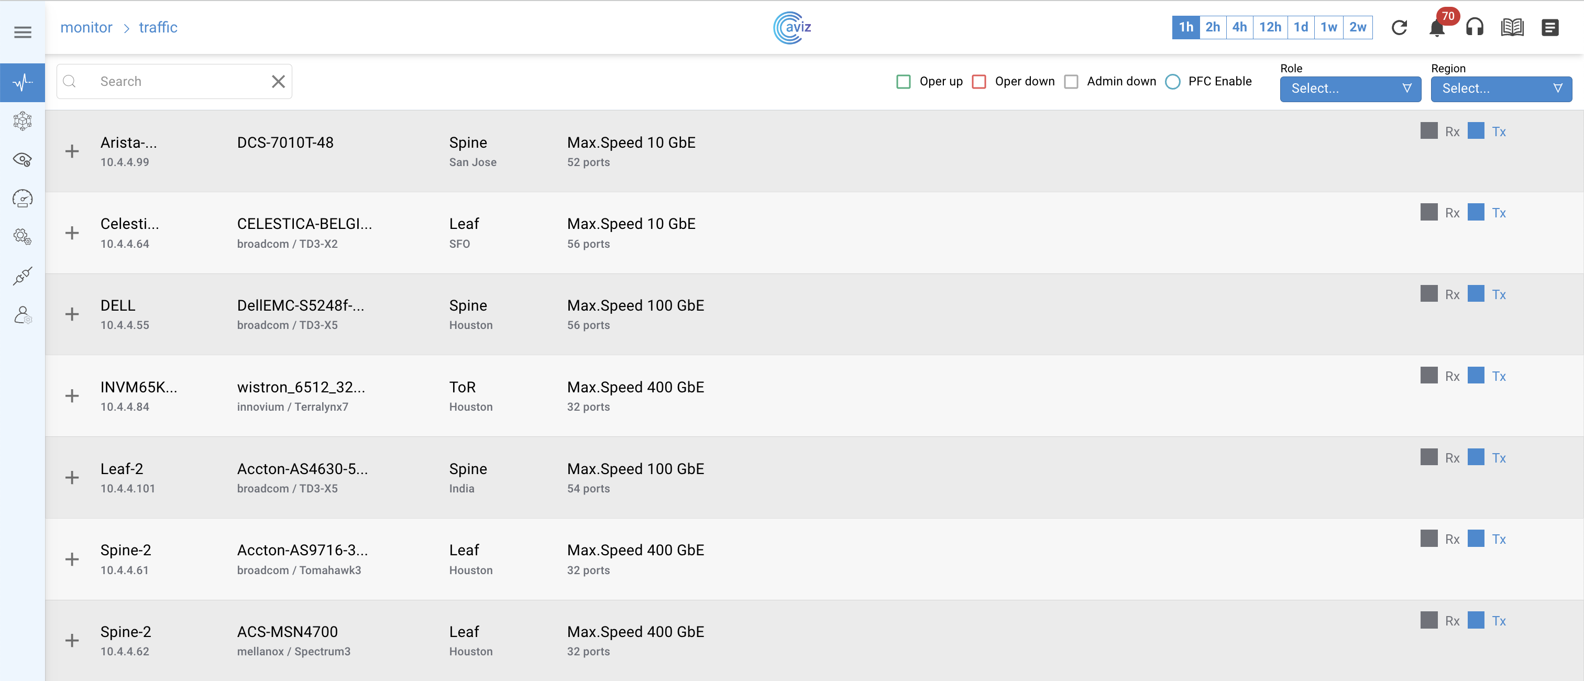Enable the Oper down filter checkbox
This screenshot has width=1584, height=681.
979,81
